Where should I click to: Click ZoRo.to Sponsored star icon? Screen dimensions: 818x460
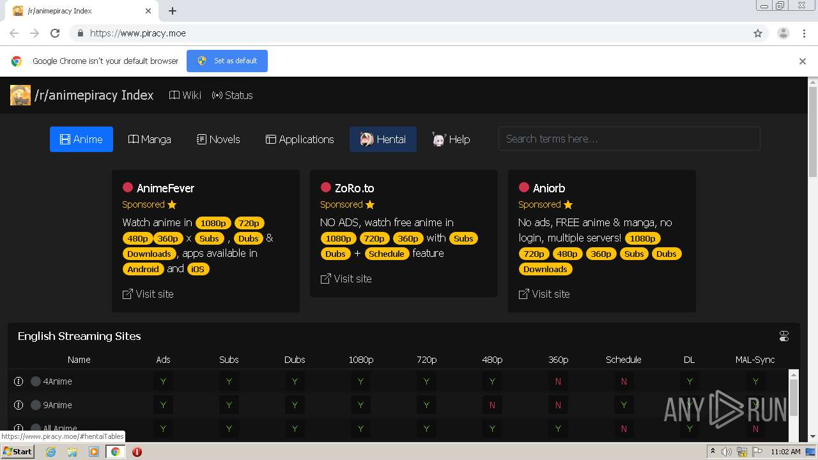coord(370,204)
